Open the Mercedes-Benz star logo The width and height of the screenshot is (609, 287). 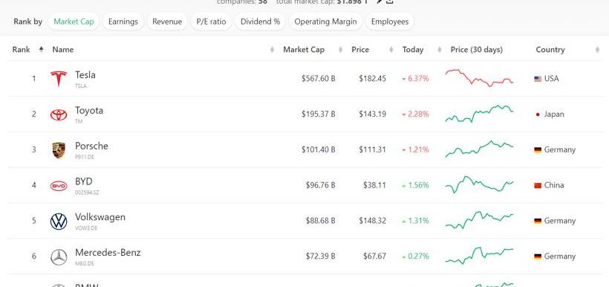(x=59, y=257)
